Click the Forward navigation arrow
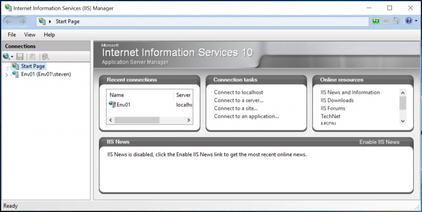 22,21
